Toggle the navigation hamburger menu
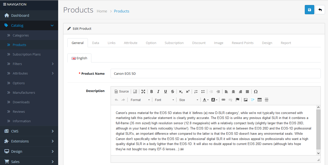This screenshot has height=165, width=328. click(4, 4)
